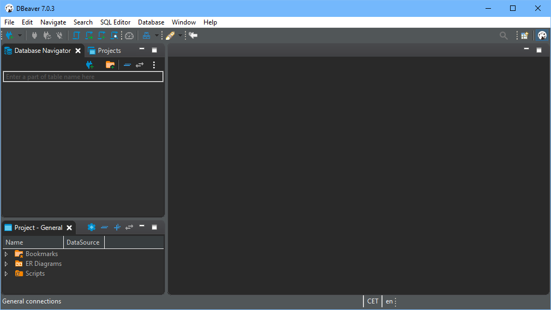Select the DBeaver perspective button

pyautogui.click(x=541, y=35)
